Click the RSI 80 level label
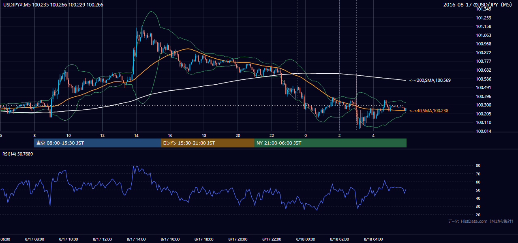The width and height of the screenshot is (518, 243). click(478, 166)
